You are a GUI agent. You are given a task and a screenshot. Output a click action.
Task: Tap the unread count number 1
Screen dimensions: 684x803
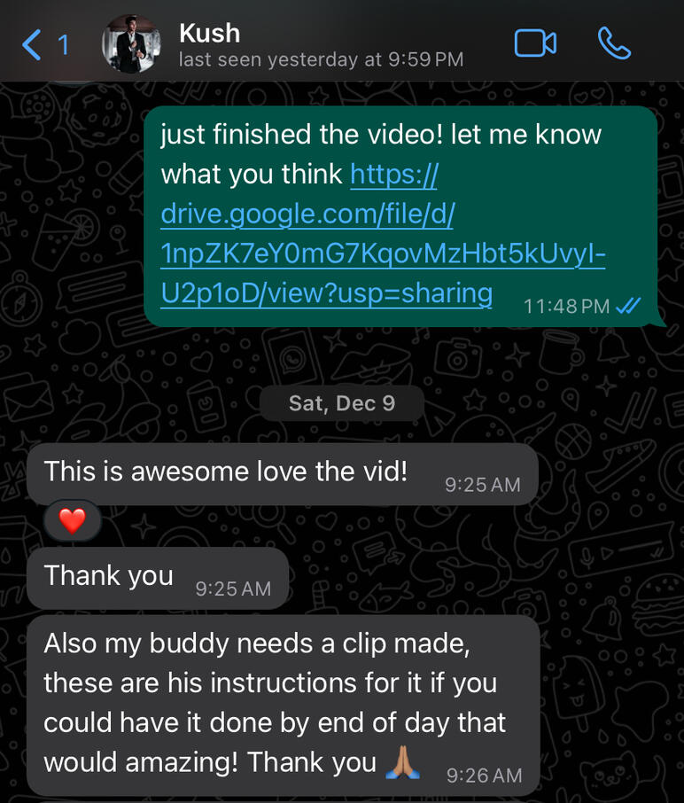(64, 45)
